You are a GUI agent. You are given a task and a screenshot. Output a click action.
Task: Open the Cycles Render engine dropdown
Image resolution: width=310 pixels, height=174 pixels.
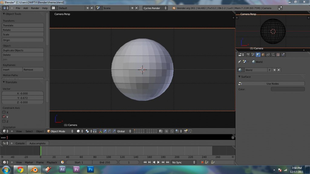(154, 8)
